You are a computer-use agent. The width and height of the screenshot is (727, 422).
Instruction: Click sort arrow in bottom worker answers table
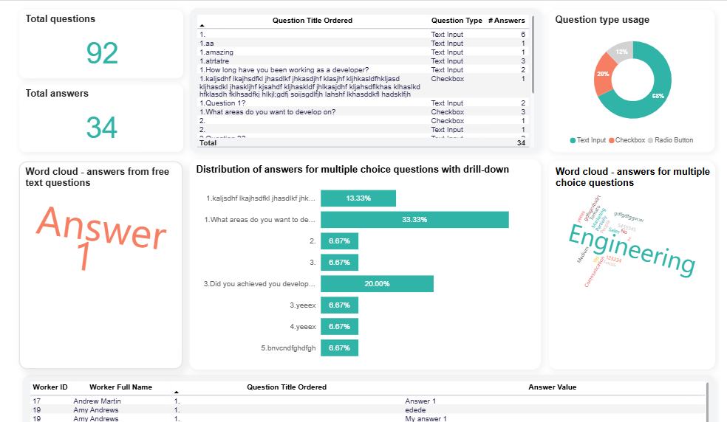(x=176, y=392)
